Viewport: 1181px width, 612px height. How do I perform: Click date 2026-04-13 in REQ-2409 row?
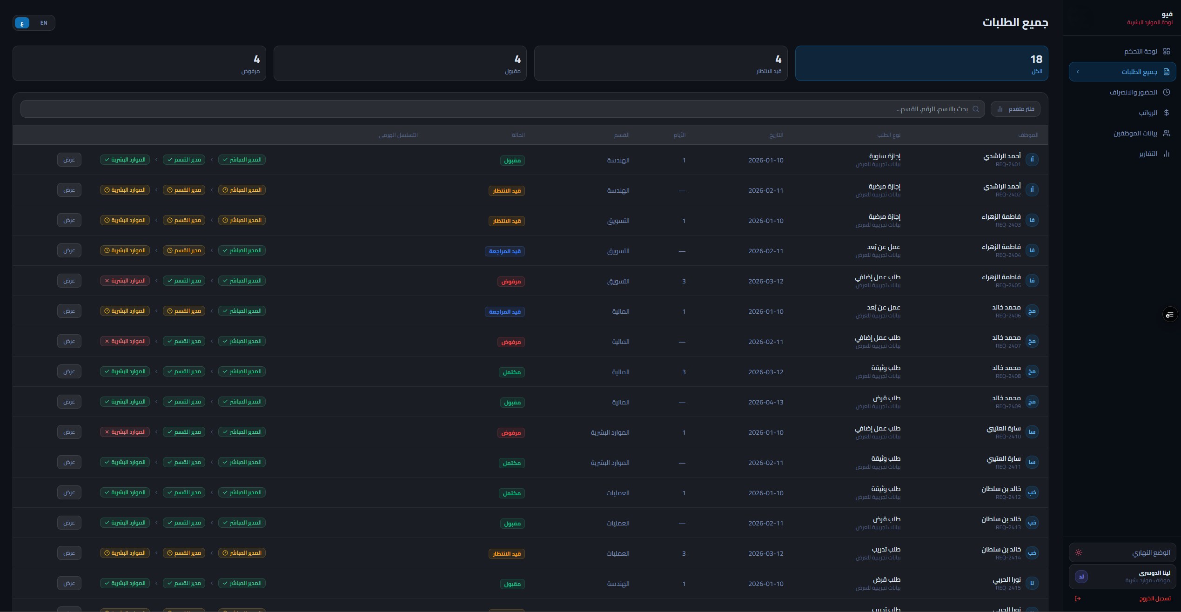(766, 402)
